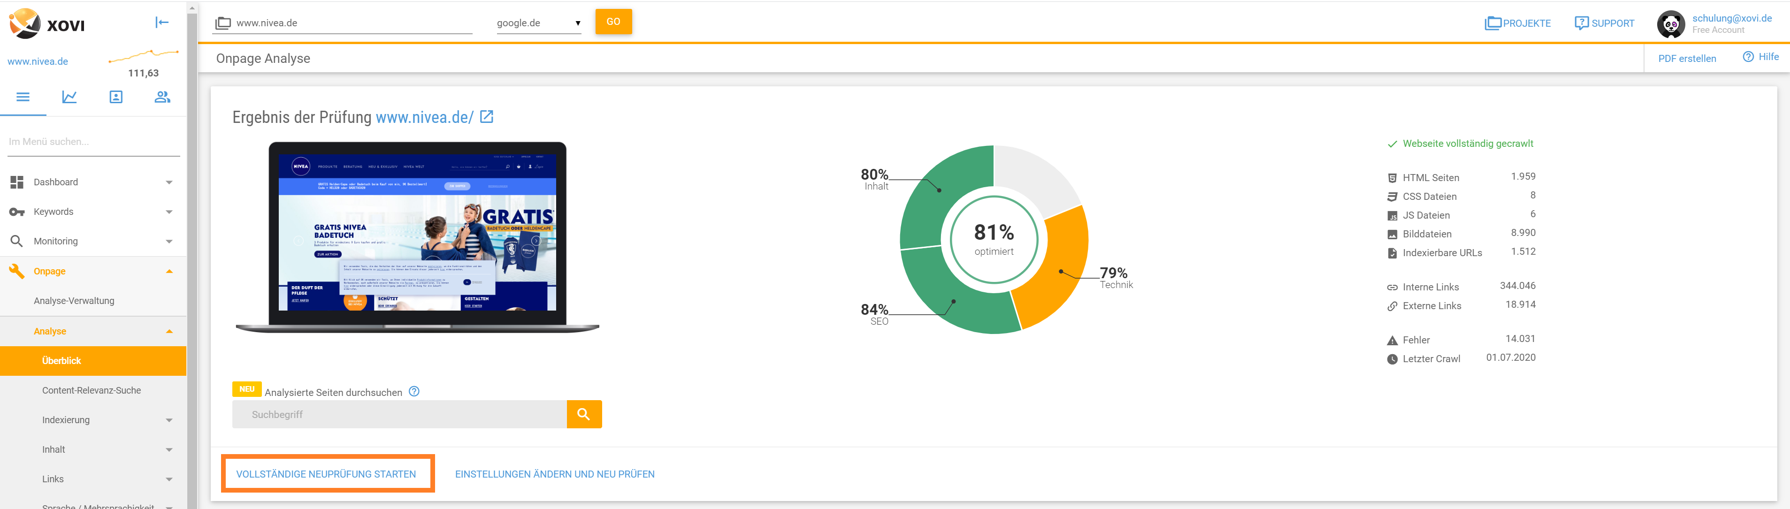Show help tooltip for analysierte Seiten
Viewport: 1790px width, 509px height.
point(414,392)
